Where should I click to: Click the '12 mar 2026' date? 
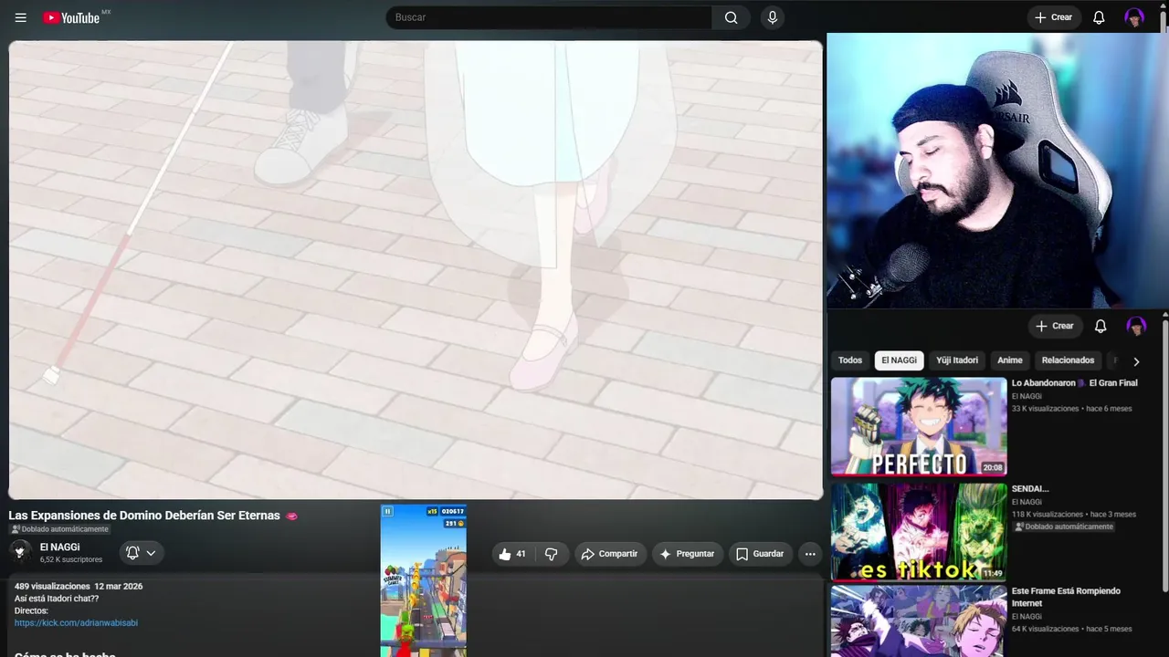[x=119, y=587]
